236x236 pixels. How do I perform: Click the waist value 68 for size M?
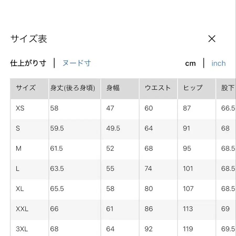pos(148,149)
